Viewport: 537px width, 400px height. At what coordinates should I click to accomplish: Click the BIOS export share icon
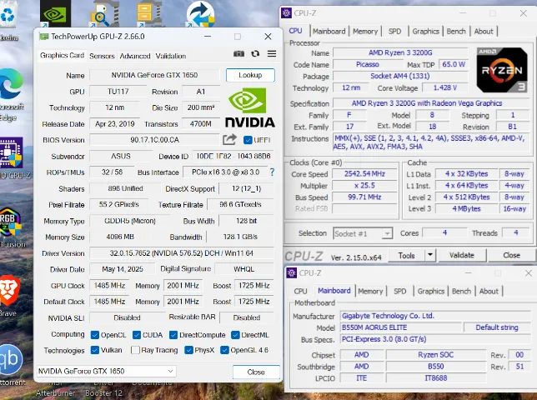coord(229,140)
